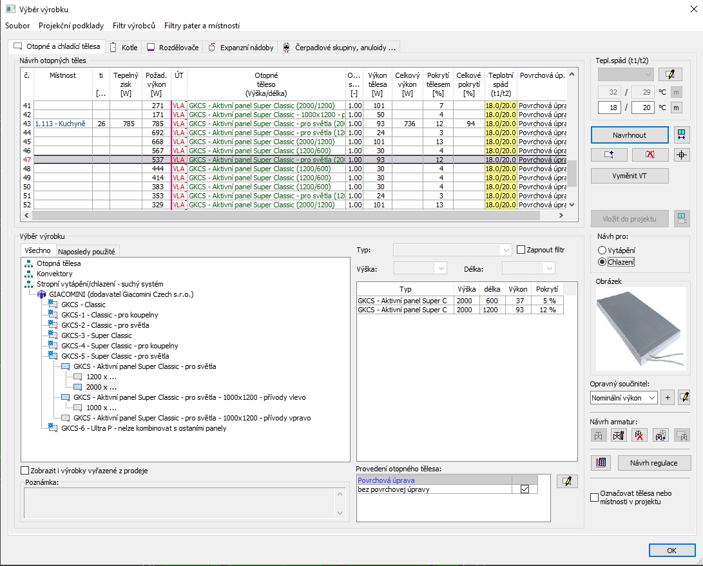Click the edit icon beside Provedení otopného tělesa
The height and width of the screenshot is (566, 703).
pos(566,481)
